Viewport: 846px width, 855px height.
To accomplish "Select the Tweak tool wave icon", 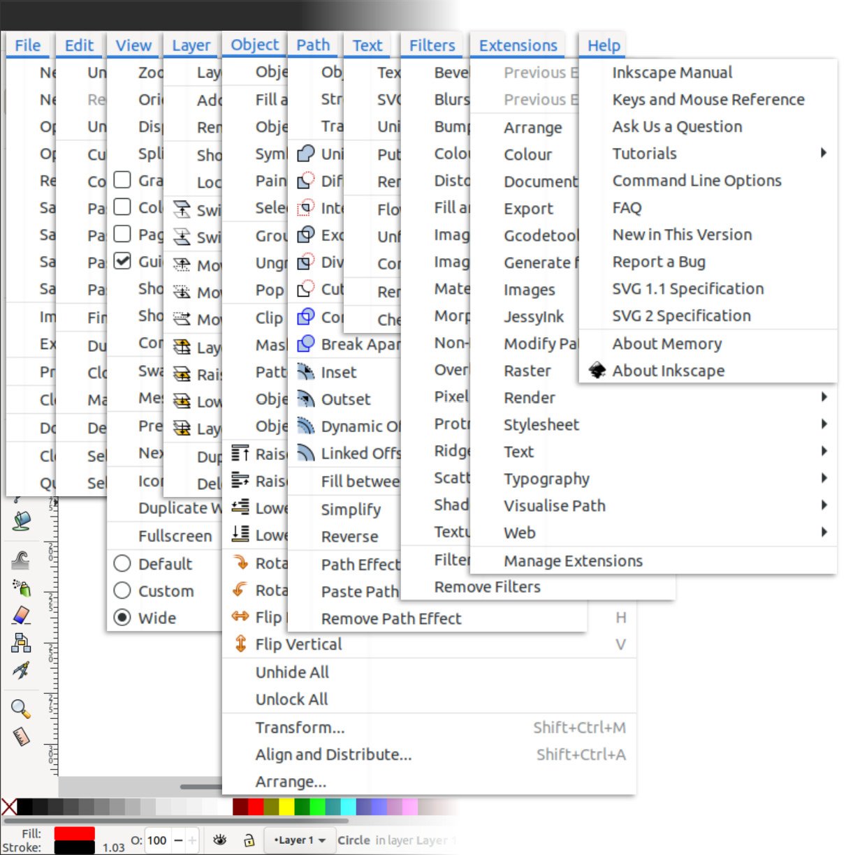I will [21, 560].
